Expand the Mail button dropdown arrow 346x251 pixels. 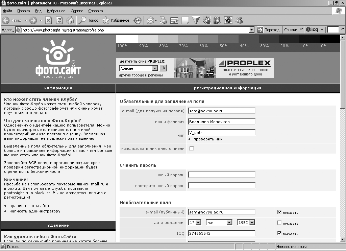(x=156, y=21)
